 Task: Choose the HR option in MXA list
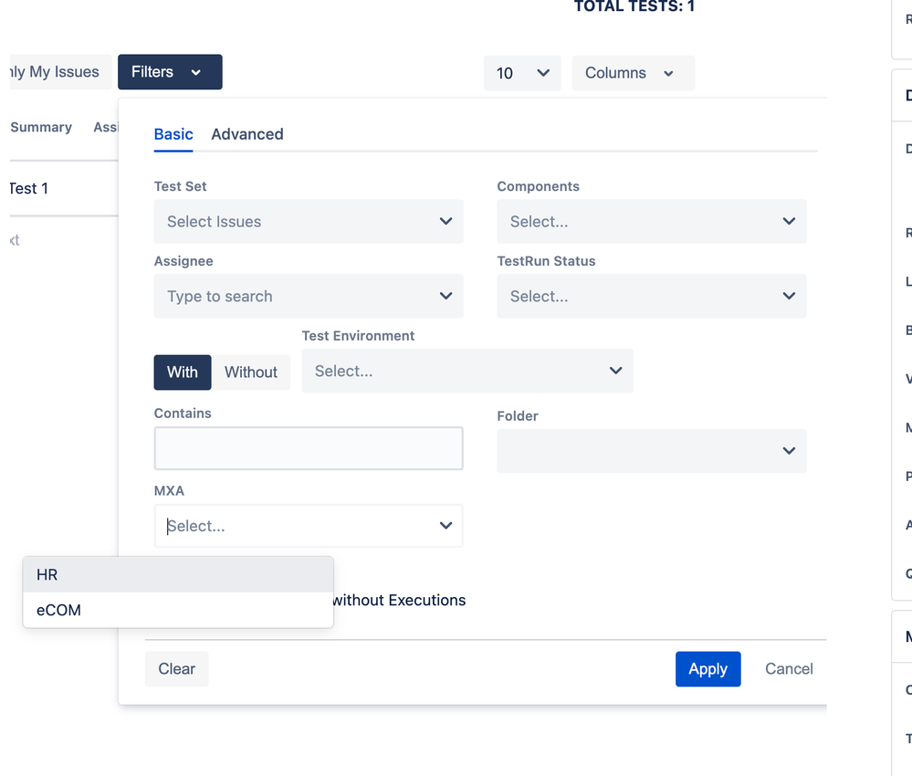178,575
